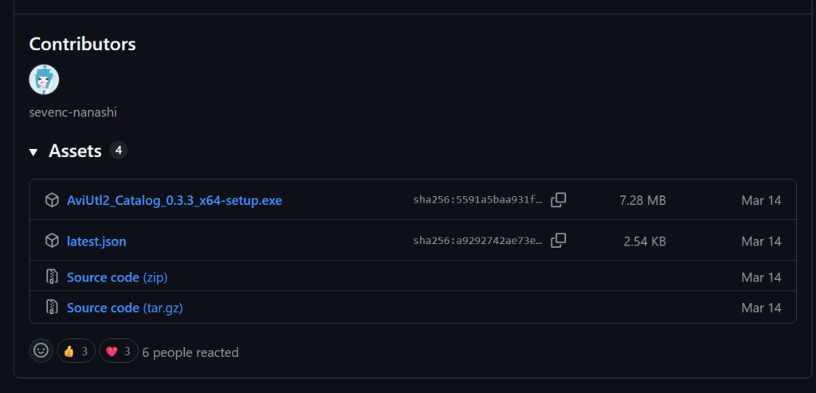Copy sha256 hash of latest.json
This screenshot has width=816, height=393.
coord(559,241)
